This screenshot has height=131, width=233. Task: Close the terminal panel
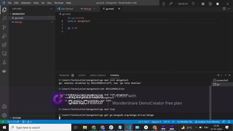[x=229, y=75]
